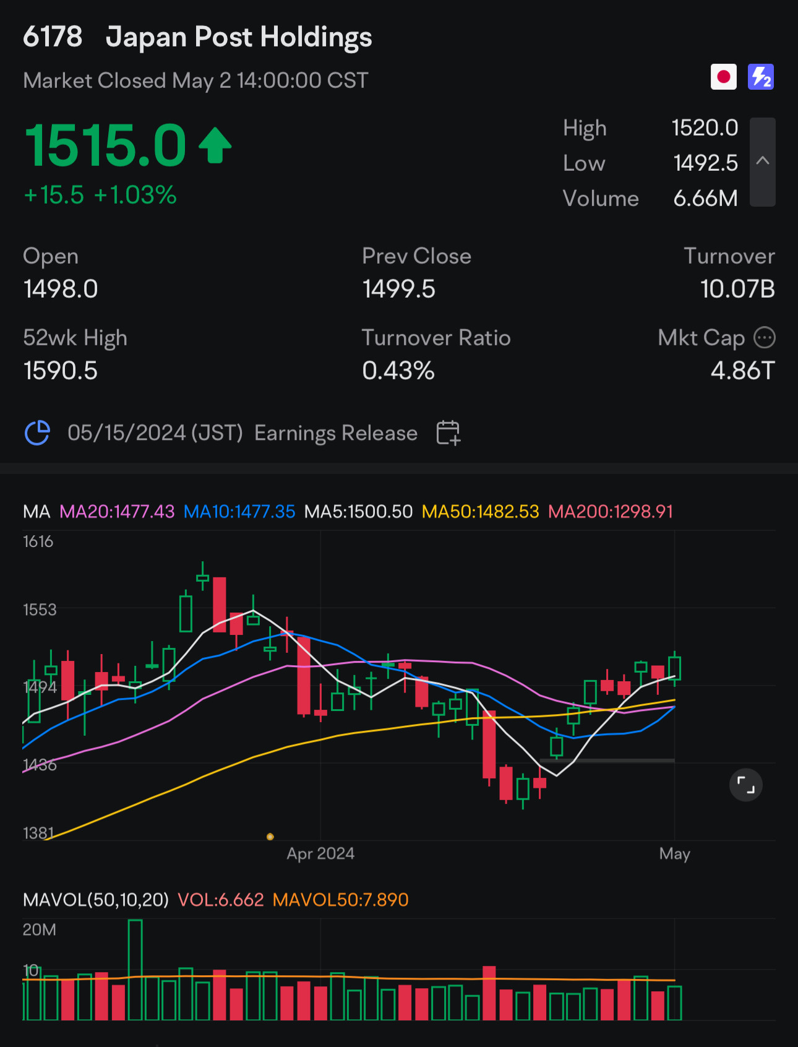Viewport: 798px width, 1047px height.
Task: Tap the MAVOL50:7.890 readout
Action: click(x=340, y=900)
